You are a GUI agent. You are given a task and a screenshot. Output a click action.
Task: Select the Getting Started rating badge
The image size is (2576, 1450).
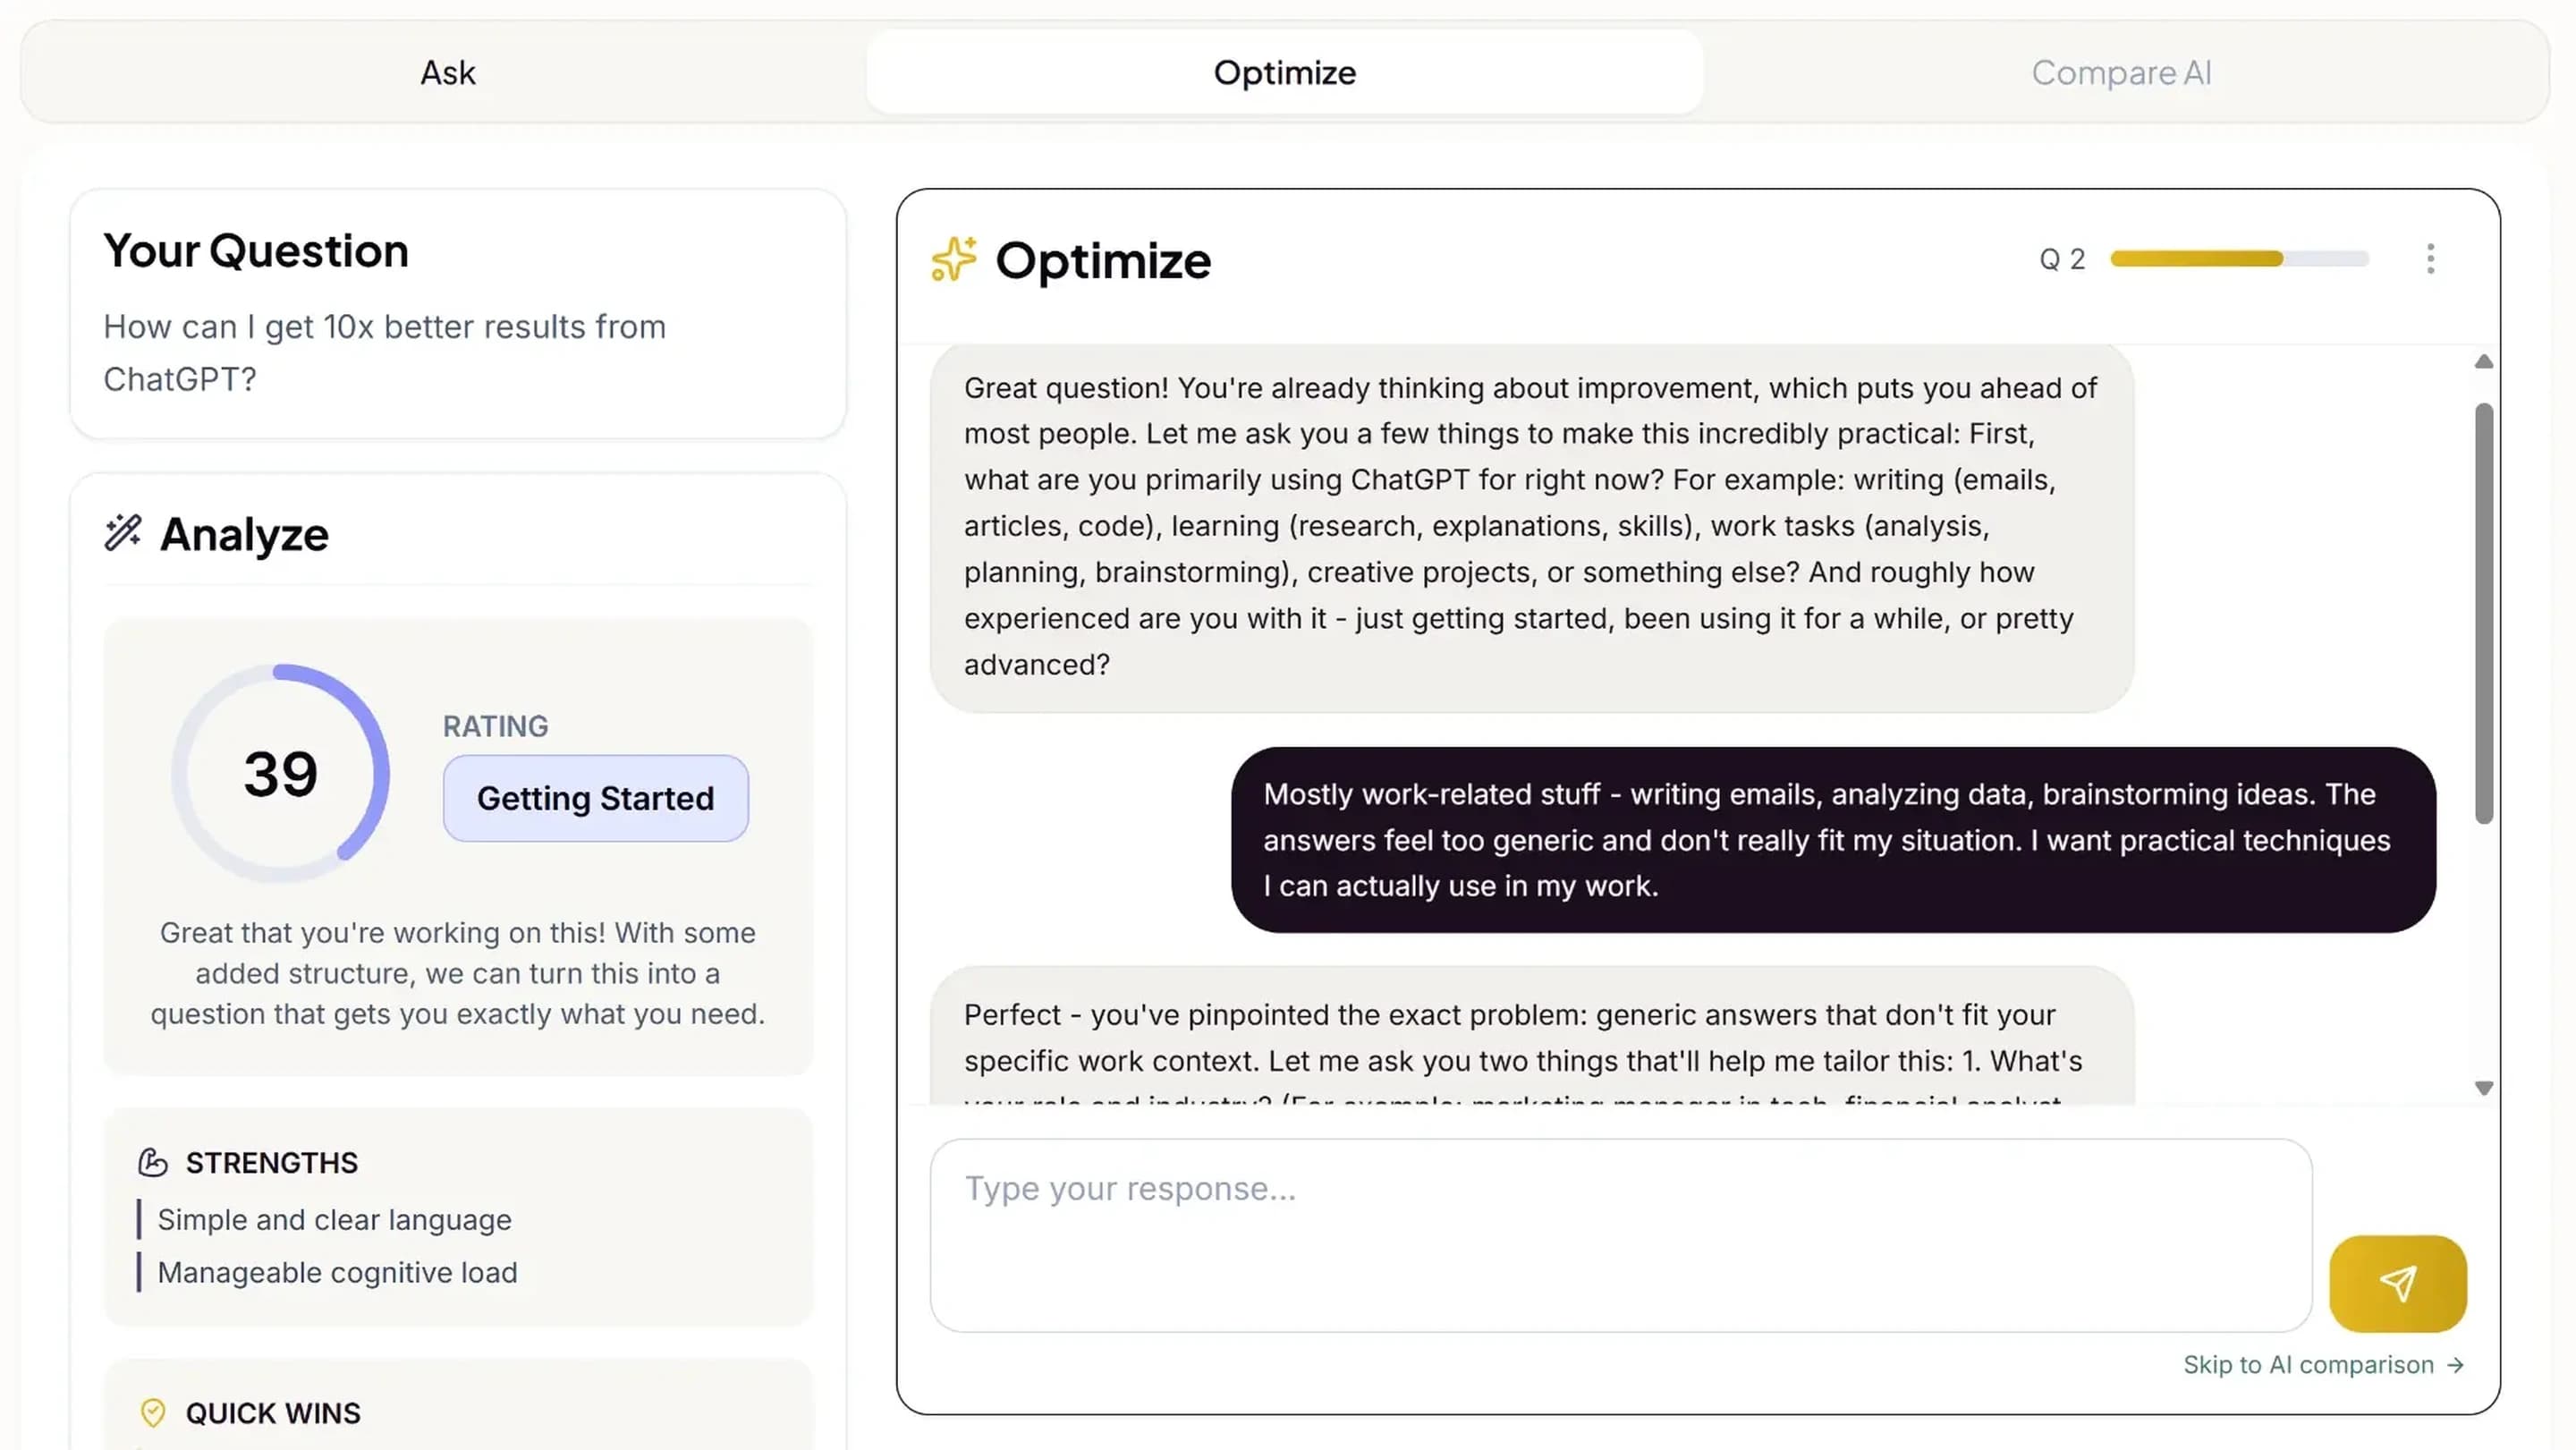pyautogui.click(x=595, y=797)
